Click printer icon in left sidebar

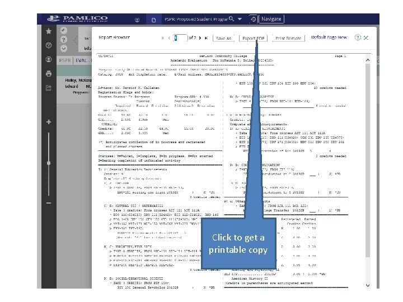pos(49,74)
